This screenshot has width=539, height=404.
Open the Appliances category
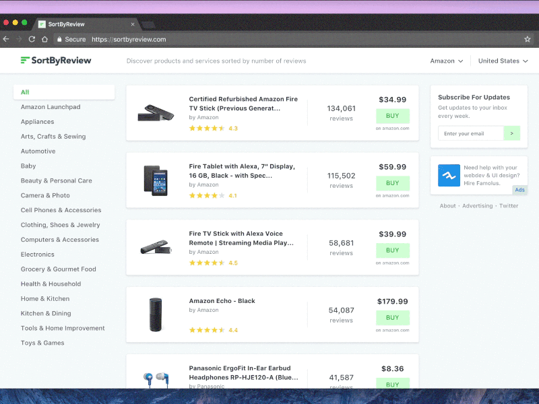click(x=38, y=122)
